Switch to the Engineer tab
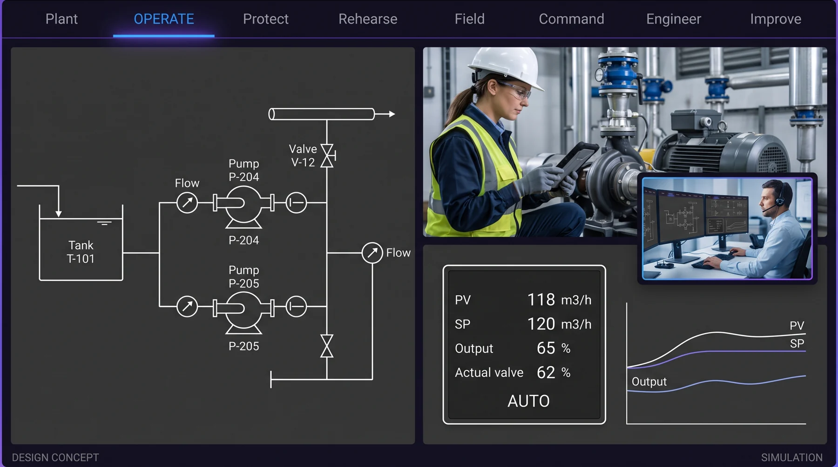The width and height of the screenshot is (838, 467). click(674, 19)
